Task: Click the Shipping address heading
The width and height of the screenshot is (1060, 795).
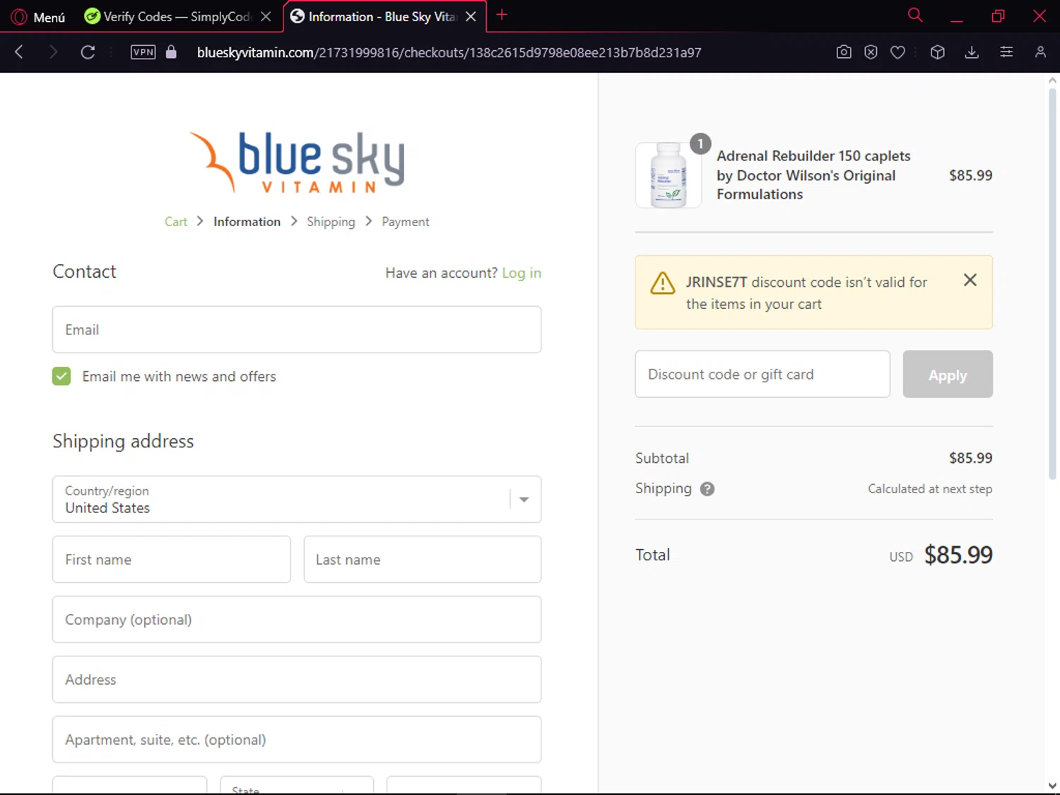Action: coord(123,441)
